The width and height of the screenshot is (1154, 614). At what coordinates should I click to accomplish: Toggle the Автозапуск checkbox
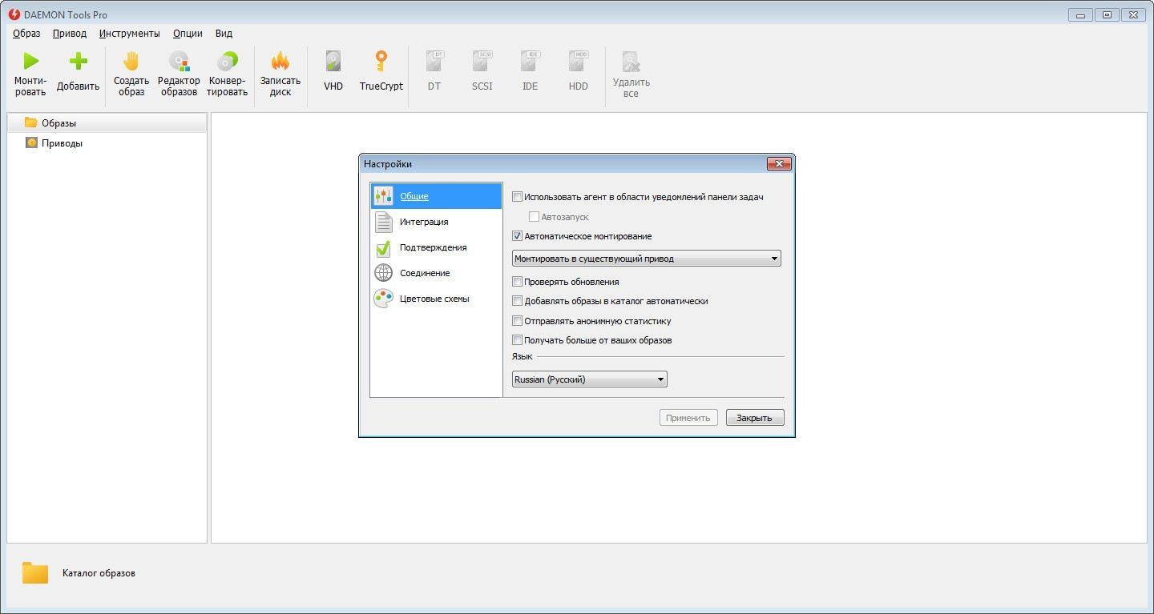point(534,216)
